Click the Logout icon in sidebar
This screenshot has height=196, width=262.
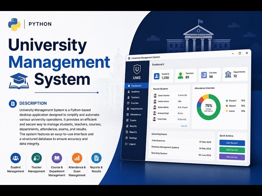click(x=126, y=144)
